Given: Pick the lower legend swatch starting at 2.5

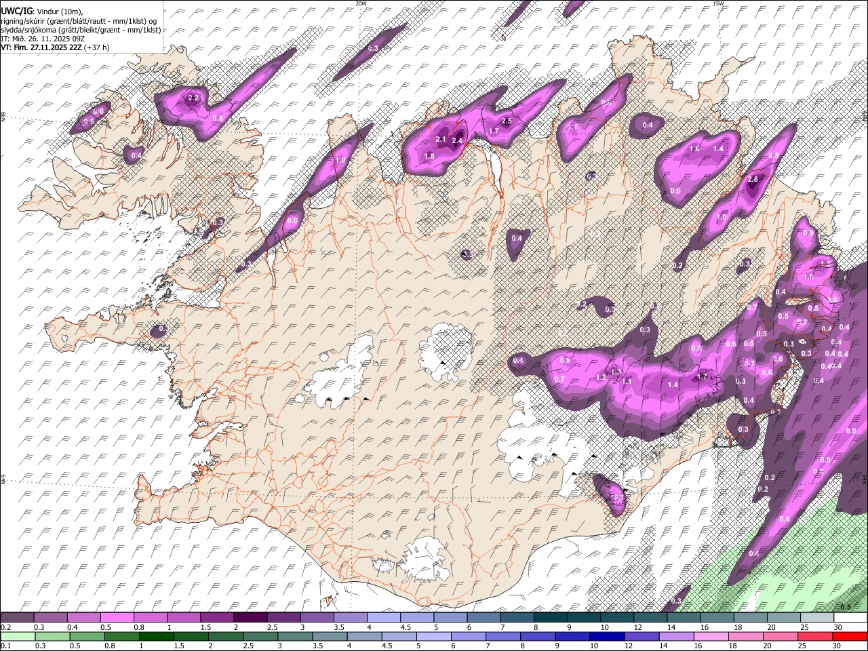Looking at the screenshot, I should coord(260,637).
